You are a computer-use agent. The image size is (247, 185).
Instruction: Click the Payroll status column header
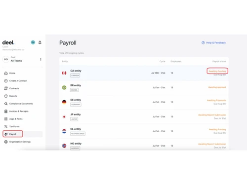pos(219,61)
